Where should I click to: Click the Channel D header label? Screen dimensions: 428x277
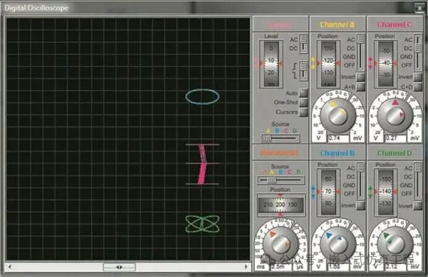coord(395,153)
